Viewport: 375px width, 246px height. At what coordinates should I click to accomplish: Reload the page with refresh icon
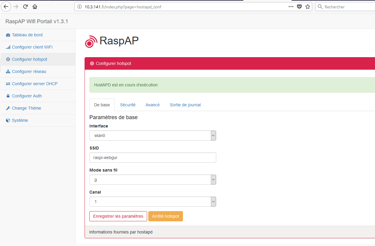tap(25, 7)
